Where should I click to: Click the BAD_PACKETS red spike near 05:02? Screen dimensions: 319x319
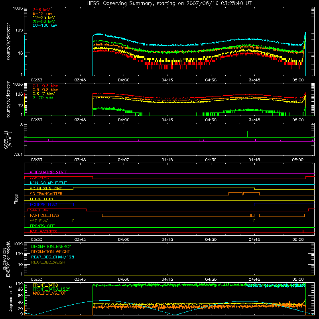click(303, 231)
